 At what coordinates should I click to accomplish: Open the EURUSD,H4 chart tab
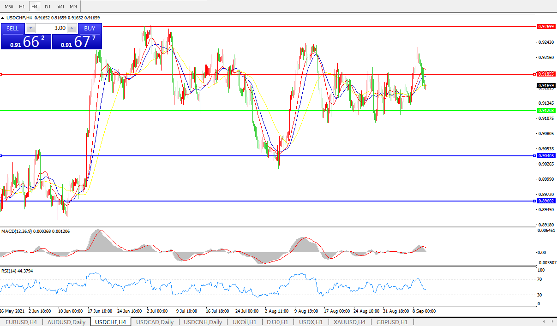[21, 322]
